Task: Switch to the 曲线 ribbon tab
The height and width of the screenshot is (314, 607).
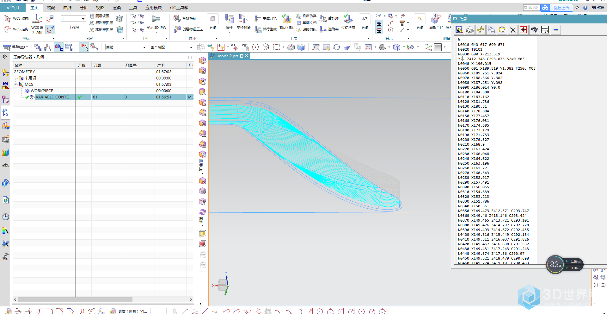Action: pyautogui.click(x=67, y=8)
